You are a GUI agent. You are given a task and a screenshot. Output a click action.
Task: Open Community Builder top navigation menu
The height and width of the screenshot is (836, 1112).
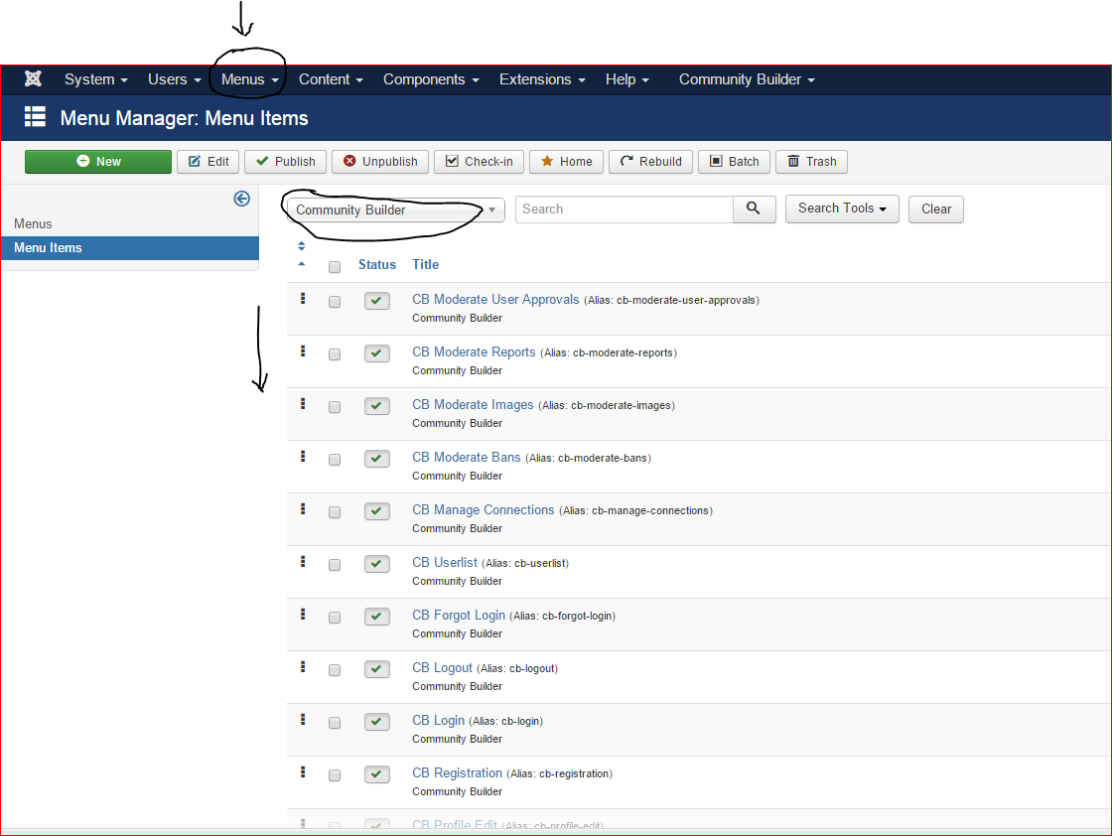click(x=747, y=79)
